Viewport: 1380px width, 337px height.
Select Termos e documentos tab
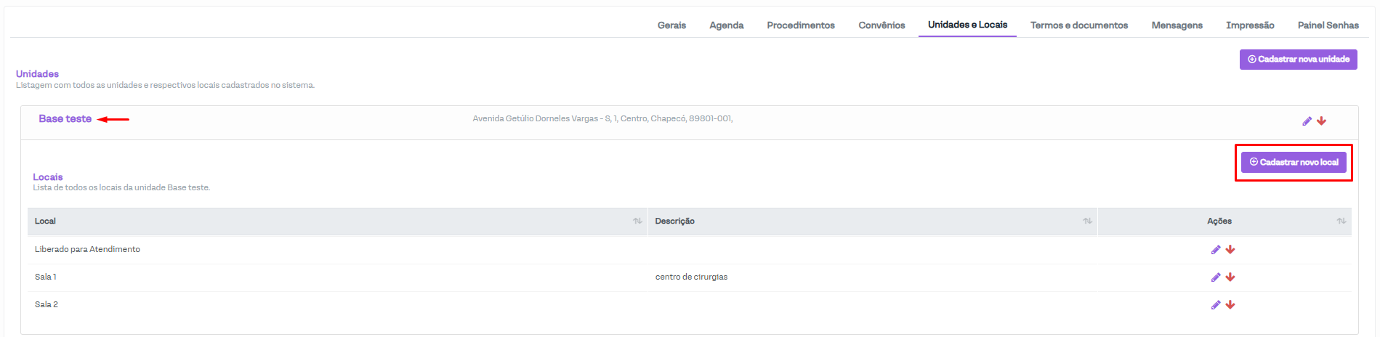click(1078, 25)
